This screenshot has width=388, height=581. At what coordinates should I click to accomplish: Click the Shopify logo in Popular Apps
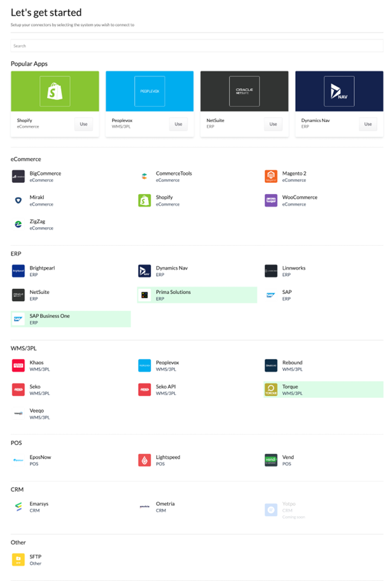pyautogui.click(x=55, y=91)
